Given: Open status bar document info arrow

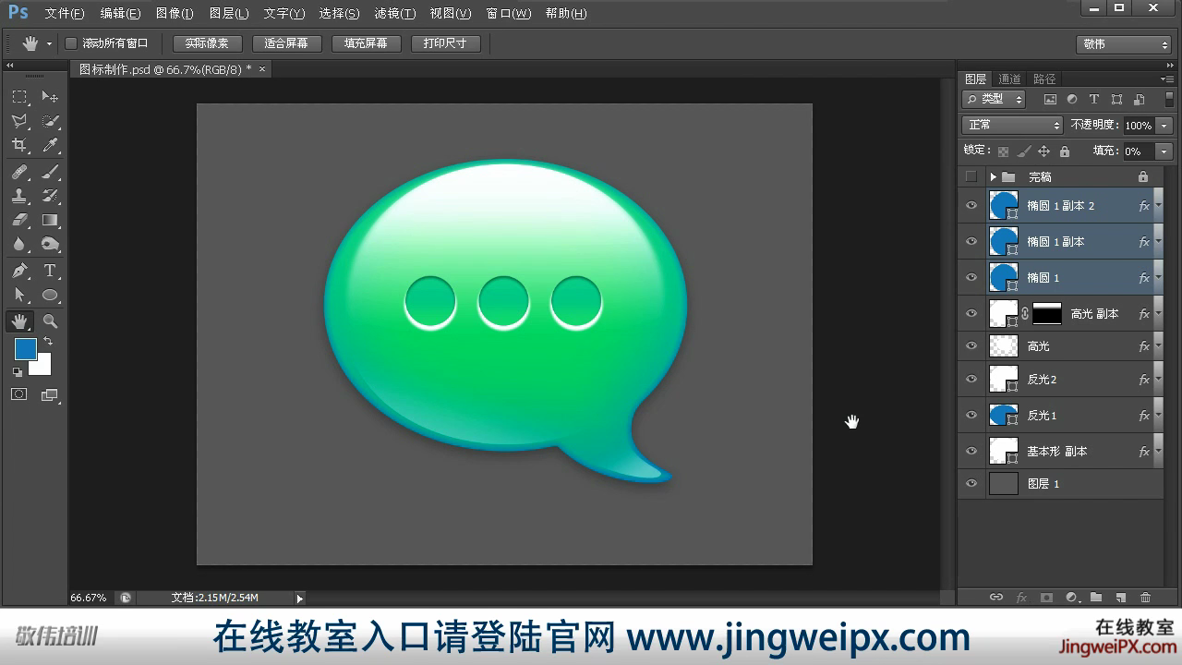Looking at the screenshot, I should tap(299, 598).
